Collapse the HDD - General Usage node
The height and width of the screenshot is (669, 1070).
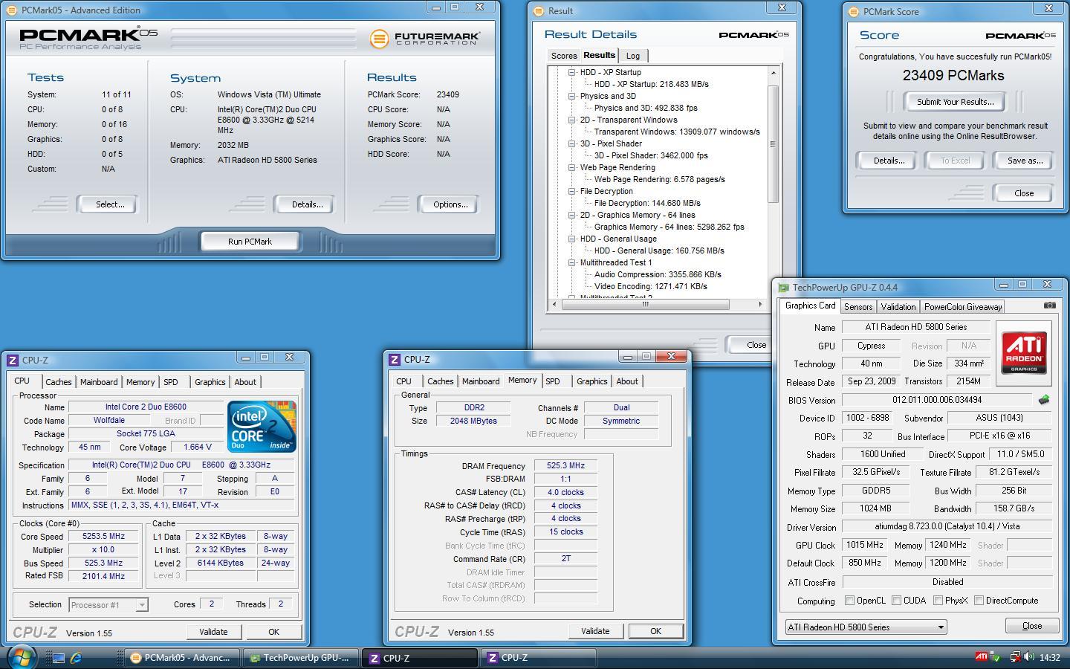click(571, 239)
